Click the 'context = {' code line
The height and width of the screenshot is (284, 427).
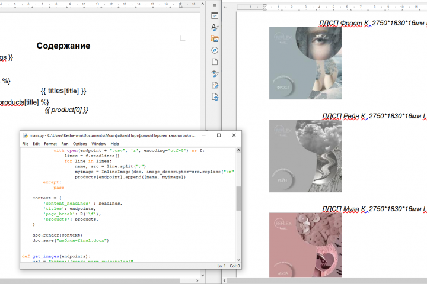click(x=47, y=198)
